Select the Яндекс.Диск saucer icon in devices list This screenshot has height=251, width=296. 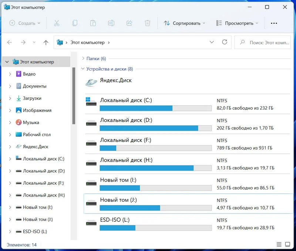click(x=91, y=83)
